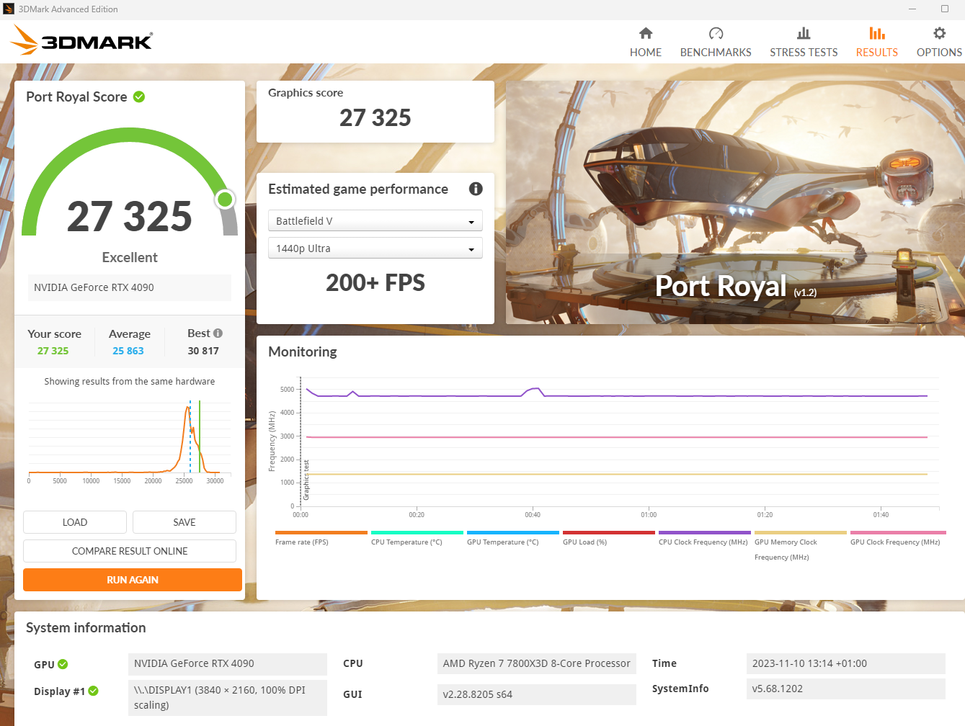The image size is (965, 726).
Task: Toggle GPU Clock Frequency legend item
Action: (897, 537)
